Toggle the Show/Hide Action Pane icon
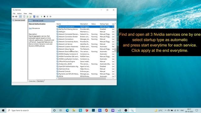This screenshot has width=201, height=113. [x=37, y=17]
